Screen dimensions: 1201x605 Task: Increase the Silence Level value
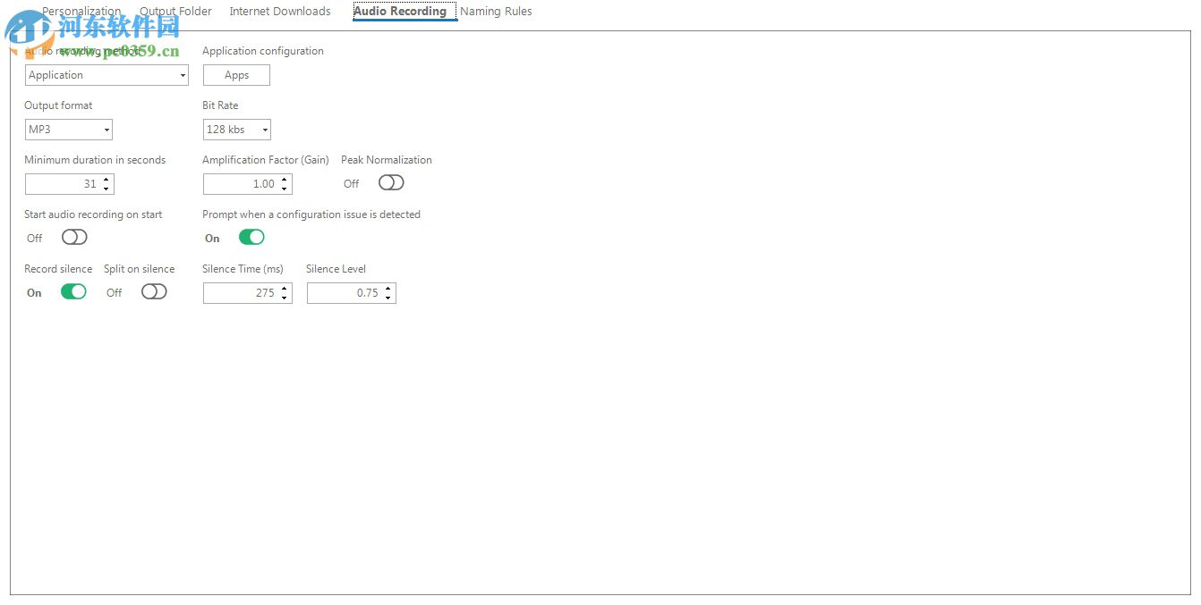coord(388,289)
